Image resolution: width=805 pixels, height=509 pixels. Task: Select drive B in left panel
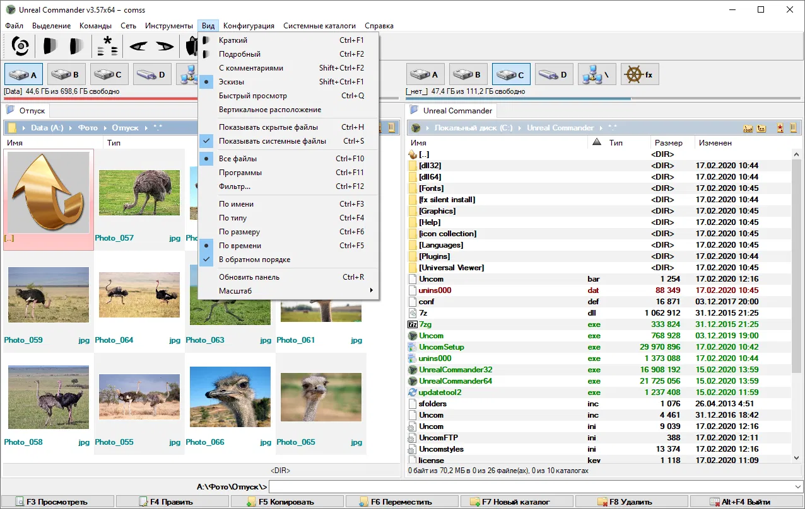coord(67,74)
